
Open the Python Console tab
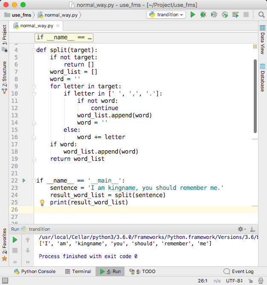35,271
